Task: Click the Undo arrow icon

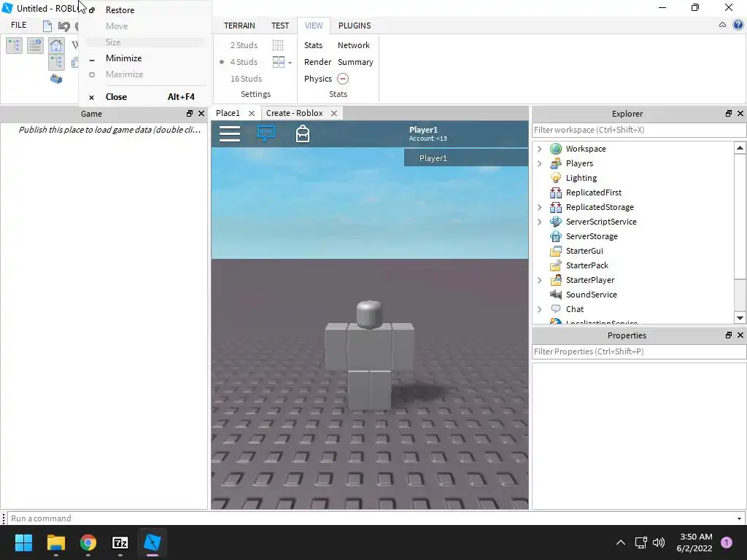Action: tap(64, 26)
